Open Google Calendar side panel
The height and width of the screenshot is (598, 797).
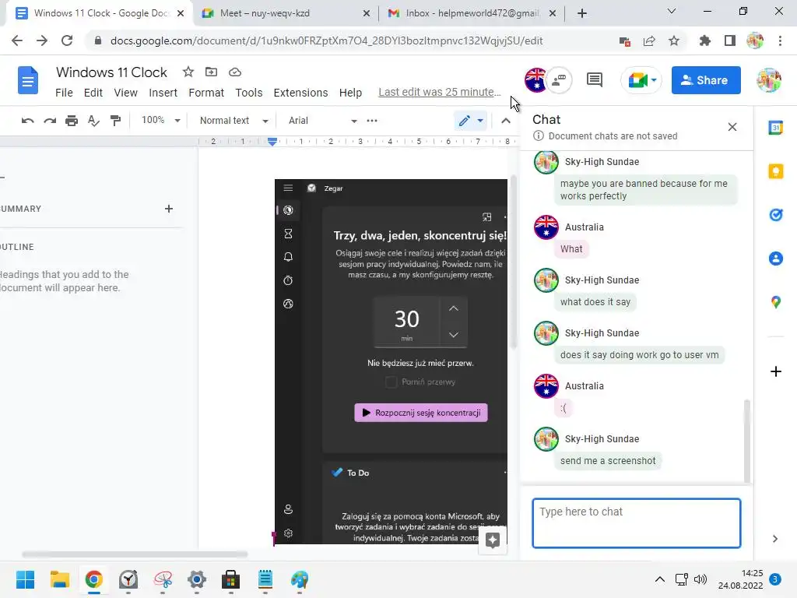tap(776, 128)
